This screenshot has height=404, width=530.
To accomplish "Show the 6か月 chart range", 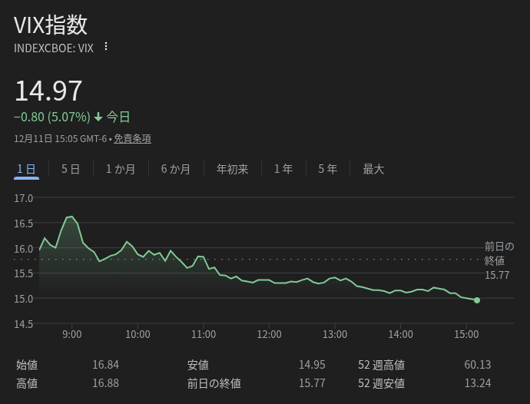I will click(x=176, y=169).
